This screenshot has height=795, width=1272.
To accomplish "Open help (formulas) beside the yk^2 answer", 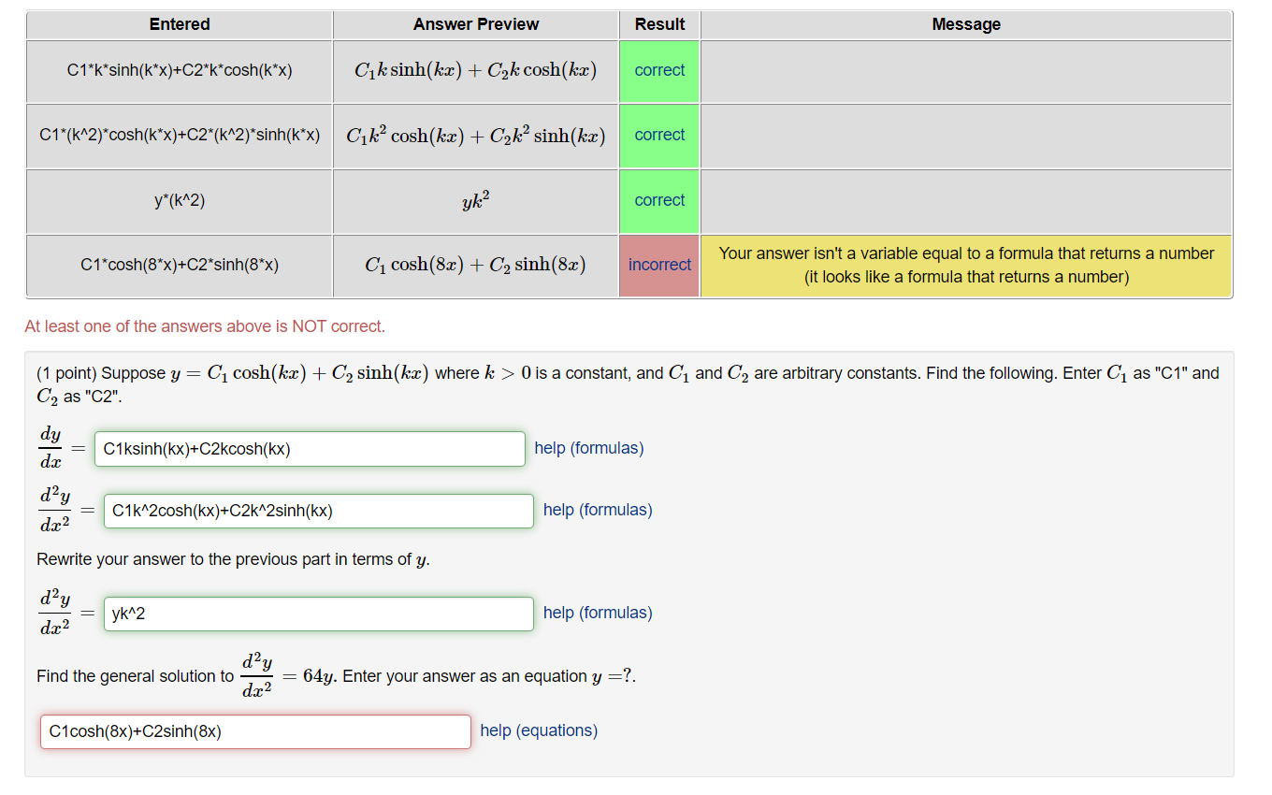I will click(597, 613).
